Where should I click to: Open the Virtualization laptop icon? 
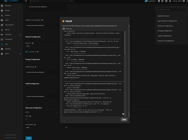[x=2, y=39]
